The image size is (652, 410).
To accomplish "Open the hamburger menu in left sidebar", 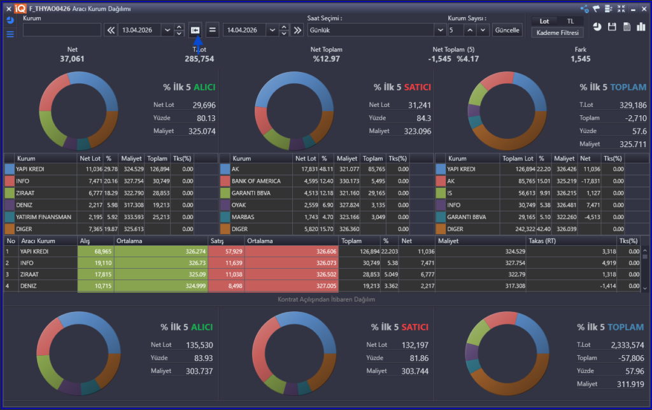I will tap(10, 33).
